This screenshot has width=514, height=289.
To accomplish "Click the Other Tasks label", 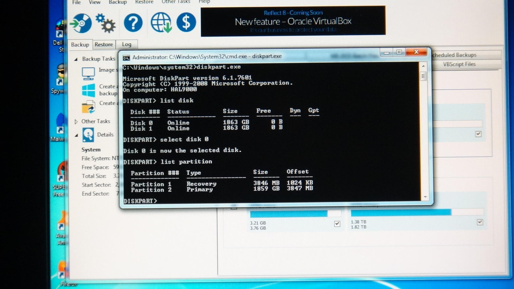I will (x=96, y=121).
